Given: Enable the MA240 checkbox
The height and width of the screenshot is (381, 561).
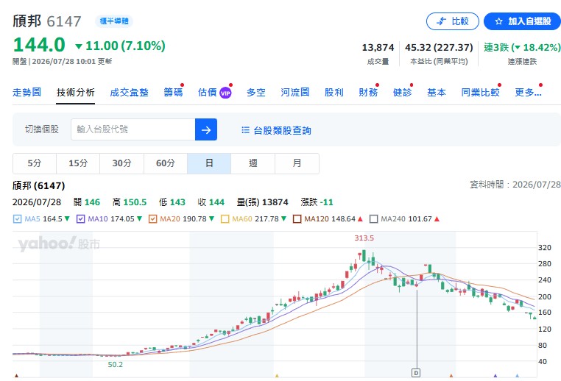Looking at the screenshot, I should click(x=373, y=218).
